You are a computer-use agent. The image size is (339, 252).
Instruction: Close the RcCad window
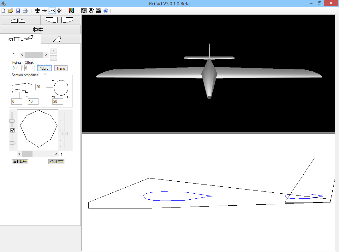click(331, 3)
